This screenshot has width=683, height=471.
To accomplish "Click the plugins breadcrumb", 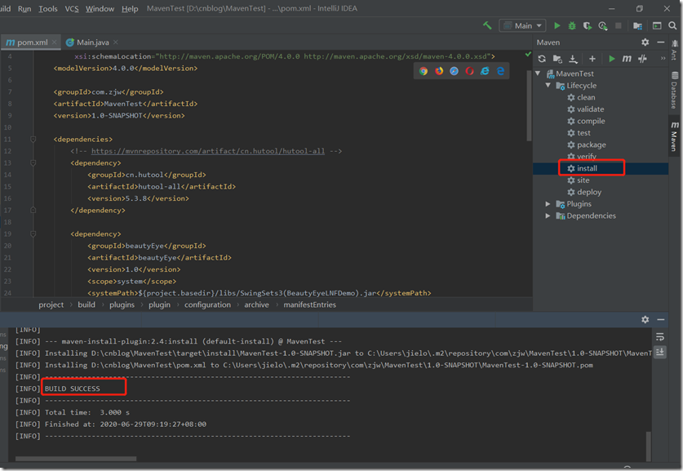I will pyautogui.click(x=122, y=304).
